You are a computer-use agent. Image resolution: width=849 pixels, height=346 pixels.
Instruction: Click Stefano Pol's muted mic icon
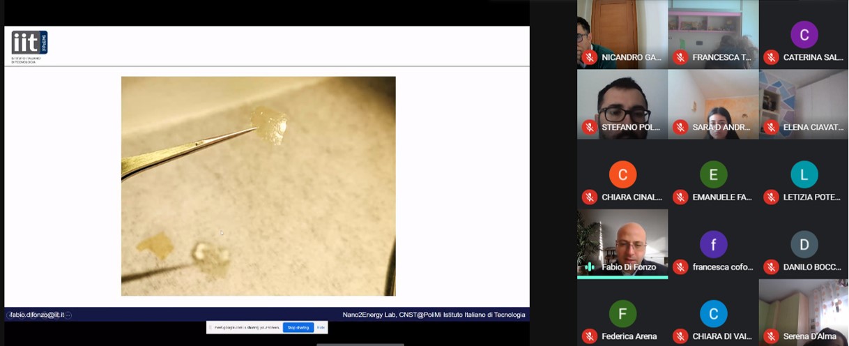tap(590, 127)
